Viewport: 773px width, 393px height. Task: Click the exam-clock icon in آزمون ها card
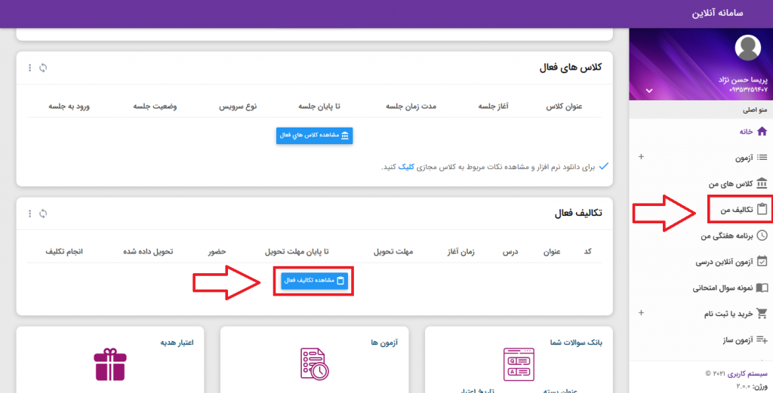[315, 364]
